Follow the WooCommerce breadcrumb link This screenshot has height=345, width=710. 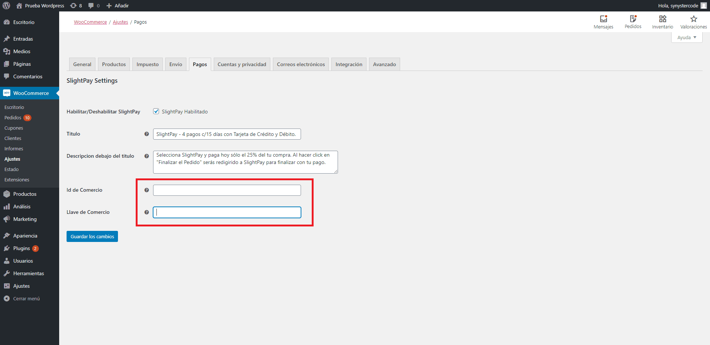(x=90, y=22)
